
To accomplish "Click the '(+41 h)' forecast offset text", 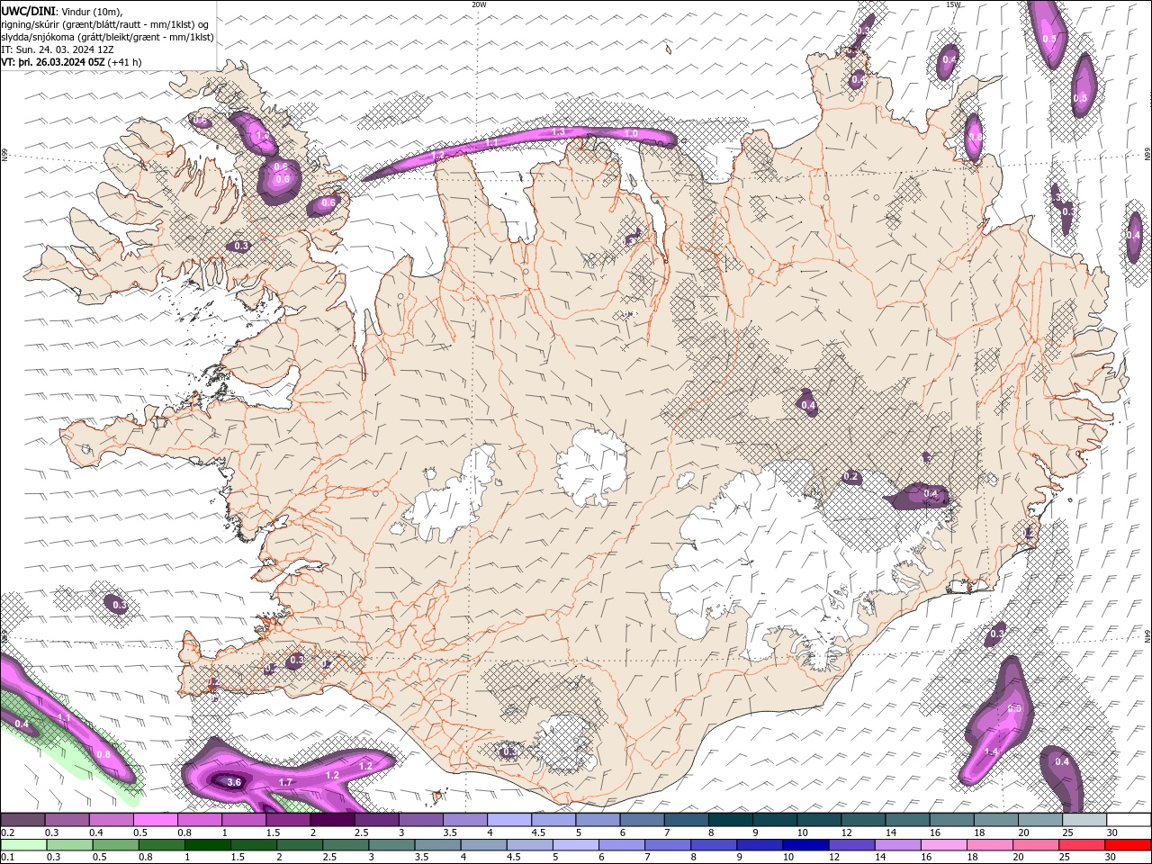I will (124, 62).
